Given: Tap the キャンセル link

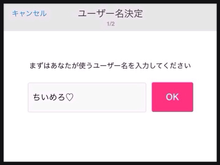Looking at the screenshot, I should pos(29,13).
